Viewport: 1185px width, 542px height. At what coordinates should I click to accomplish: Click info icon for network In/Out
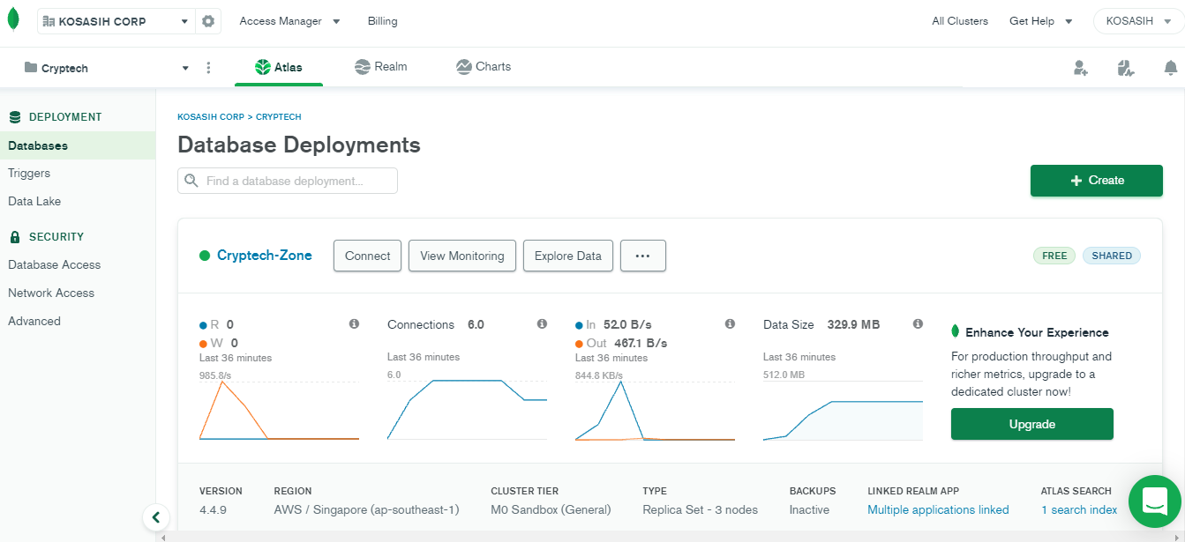(x=730, y=324)
